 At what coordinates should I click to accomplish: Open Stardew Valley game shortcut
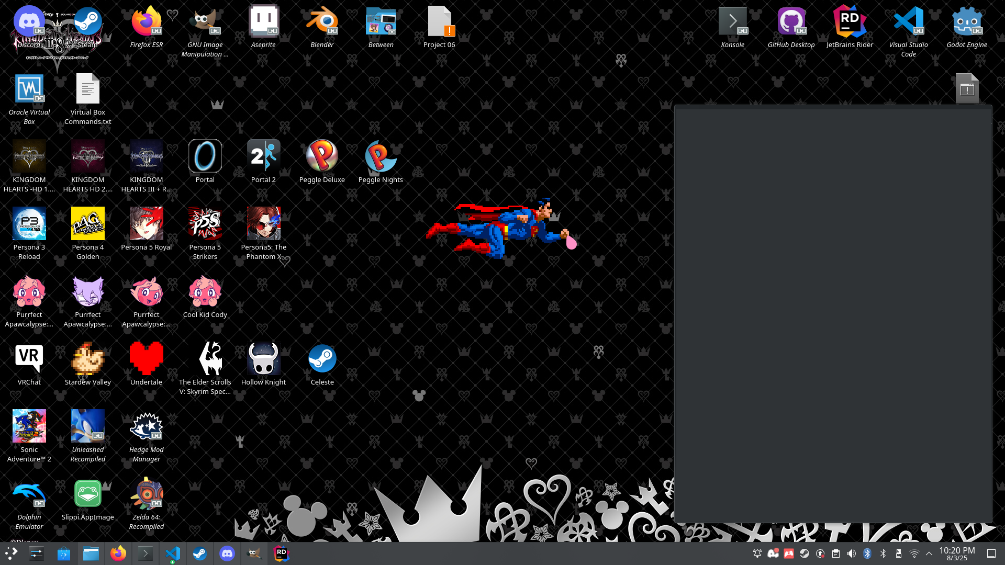[x=88, y=359]
